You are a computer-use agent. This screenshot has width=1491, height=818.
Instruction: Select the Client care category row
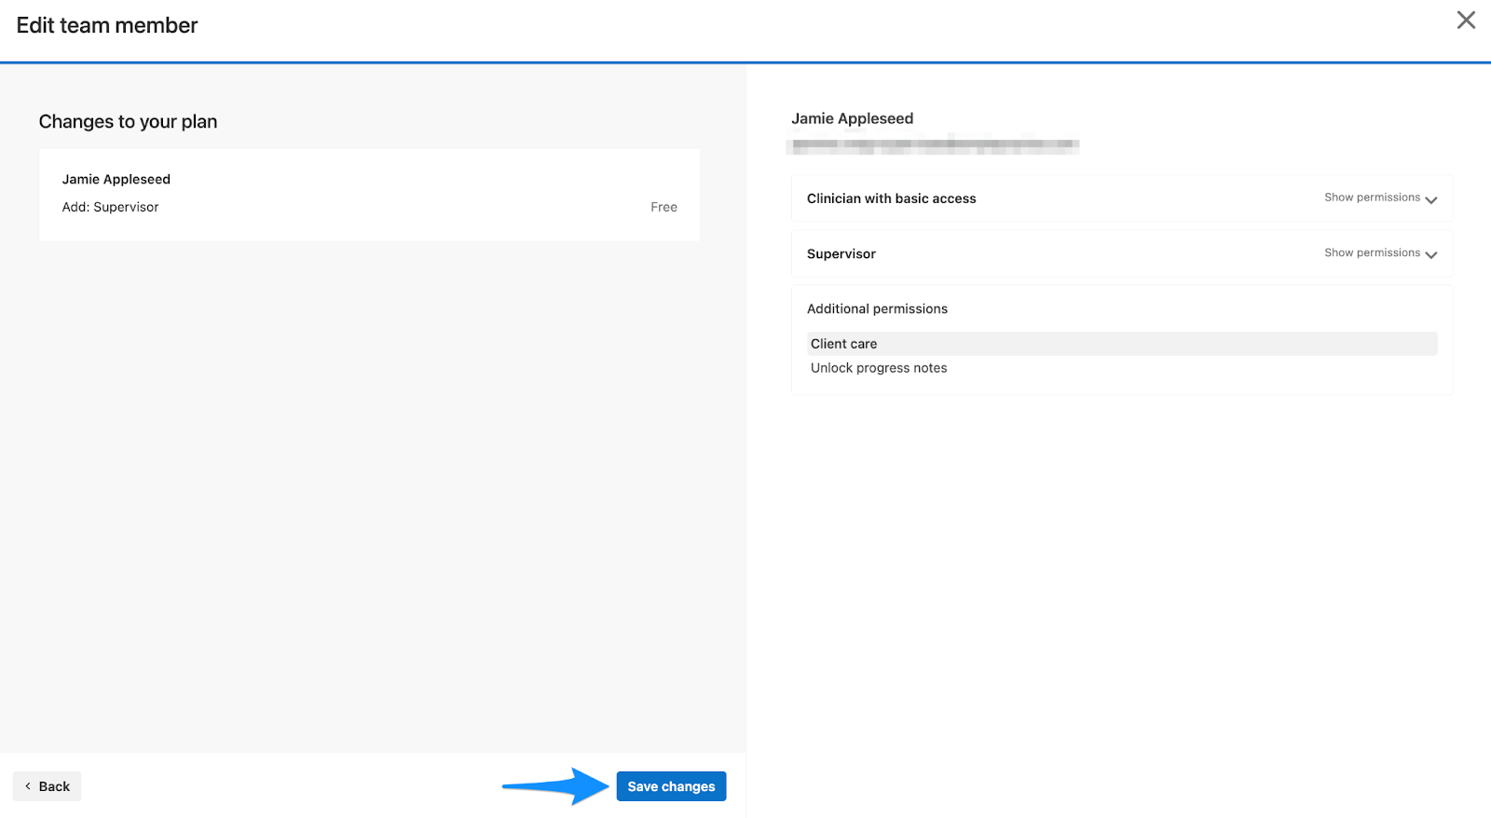1122,344
